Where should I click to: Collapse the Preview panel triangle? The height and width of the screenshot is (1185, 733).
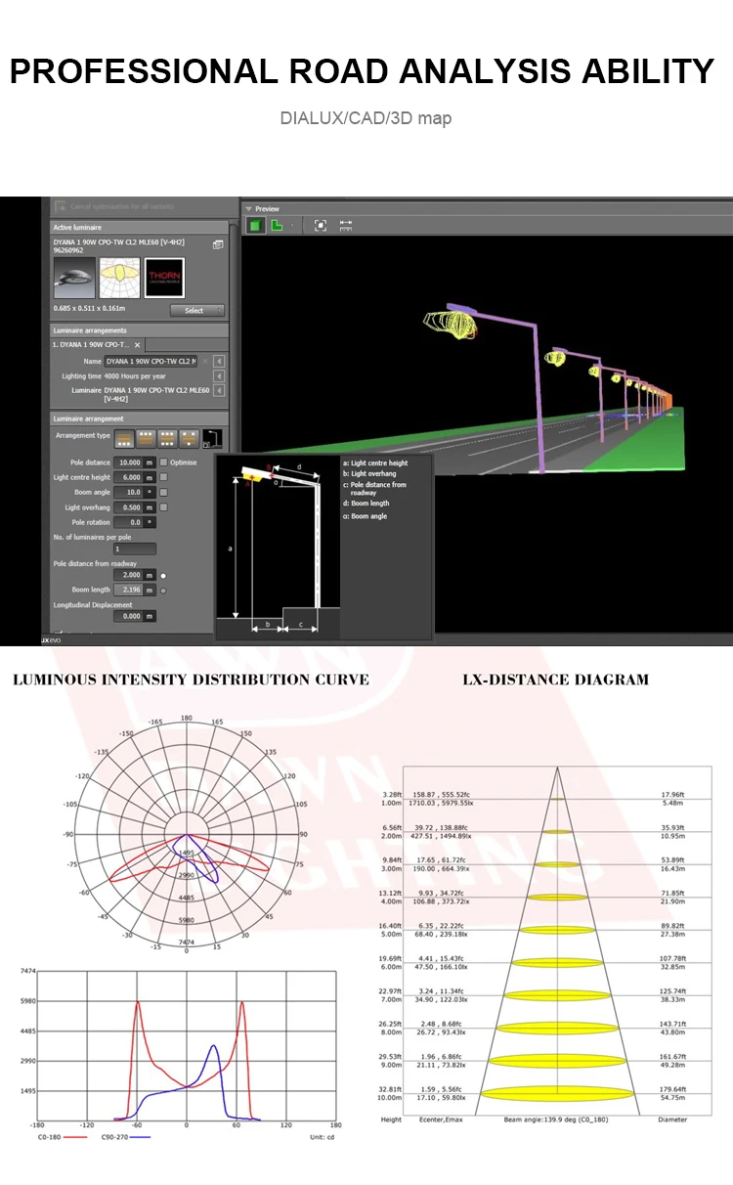pos(249,208)
